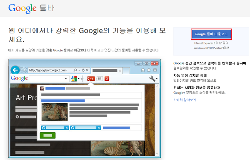This screenshot has height=160, width=250.
Task: Close the browser tab in illustration
Action: [120, 70]
